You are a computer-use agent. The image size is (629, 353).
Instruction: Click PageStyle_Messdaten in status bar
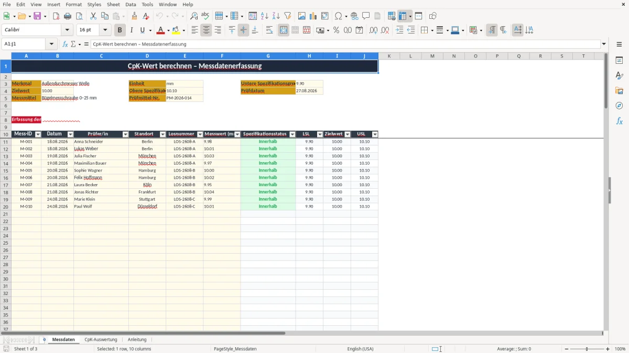[x=235, y=349]
